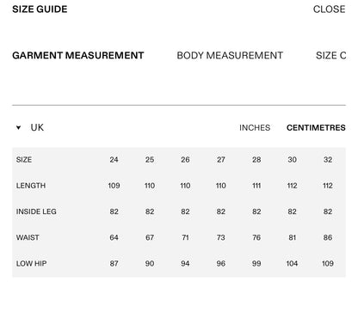
Task: Select Centimetres unit option
Action: [x=316, y=127]
